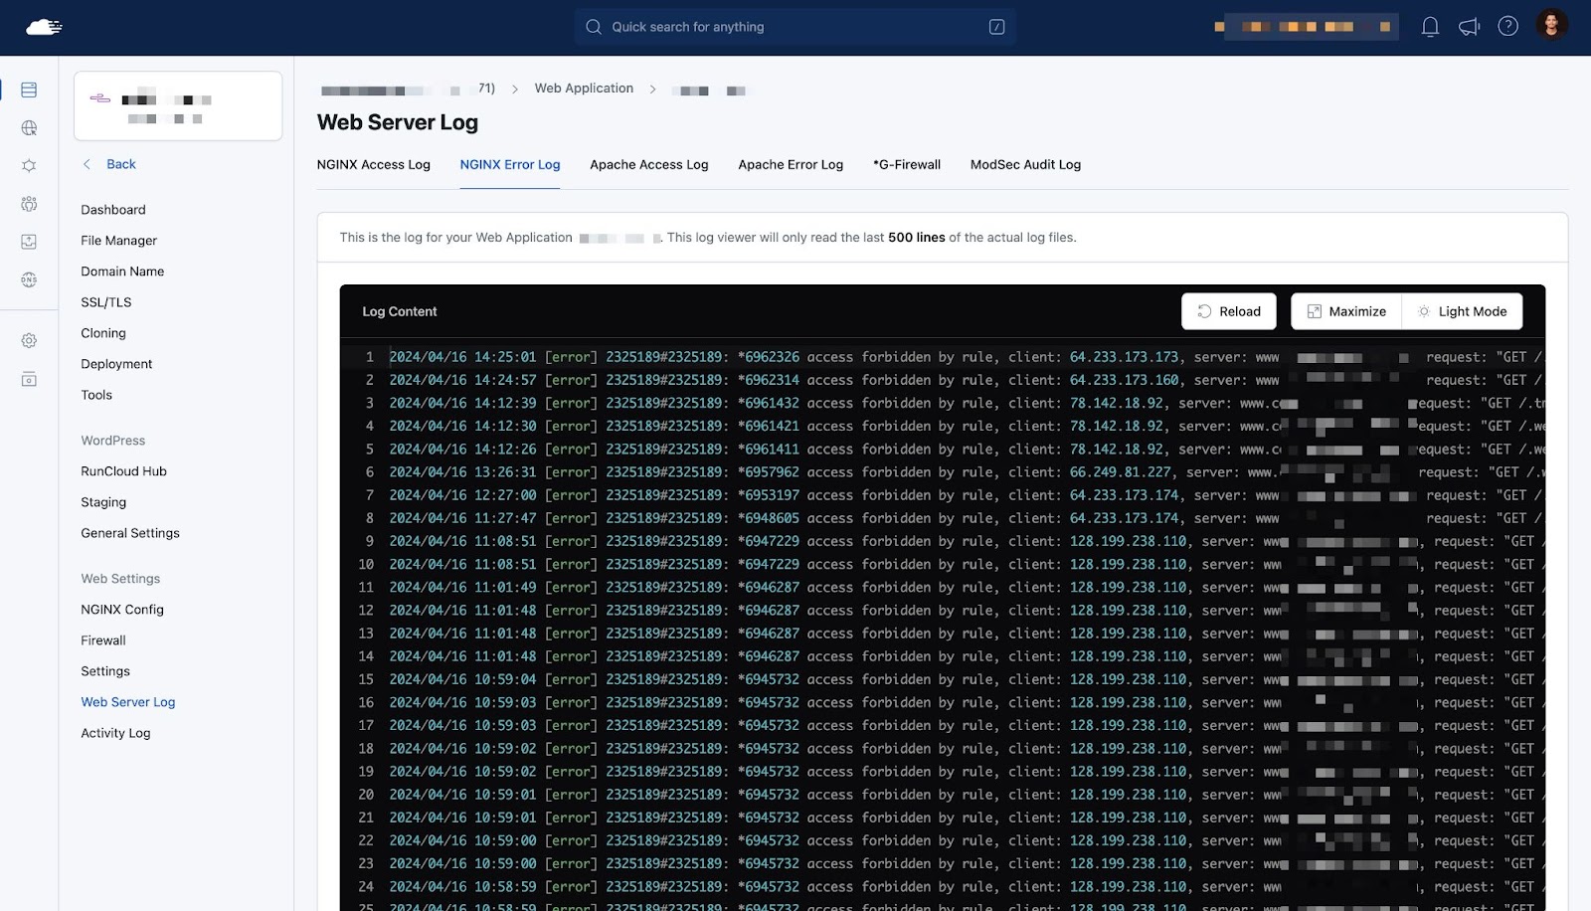Click the servers icon in left rail

click(29, 91)
